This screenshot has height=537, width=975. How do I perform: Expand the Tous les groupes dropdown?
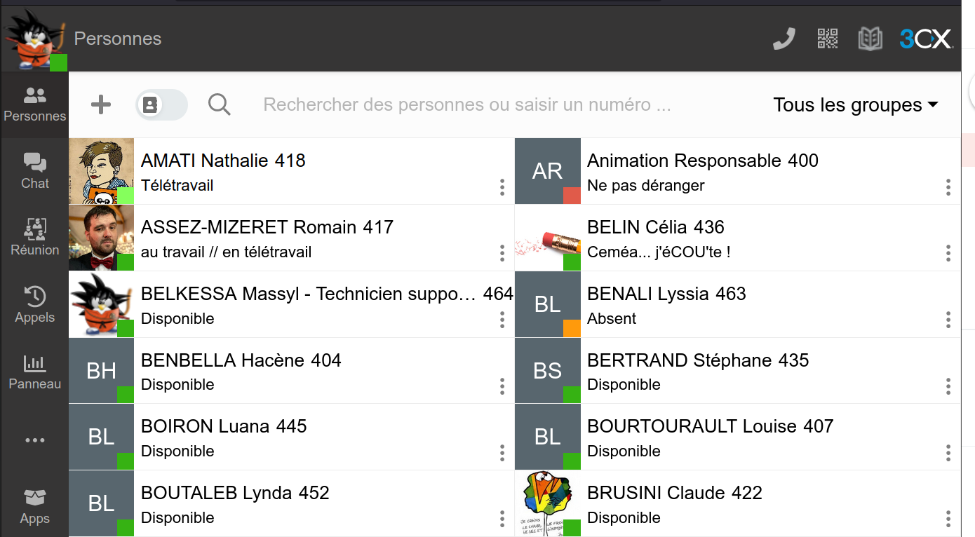pyautogui.click(x=855, y=105)
